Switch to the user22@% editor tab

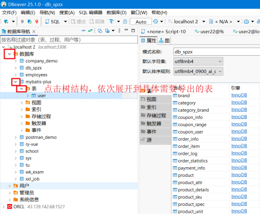tap(209, 31)
